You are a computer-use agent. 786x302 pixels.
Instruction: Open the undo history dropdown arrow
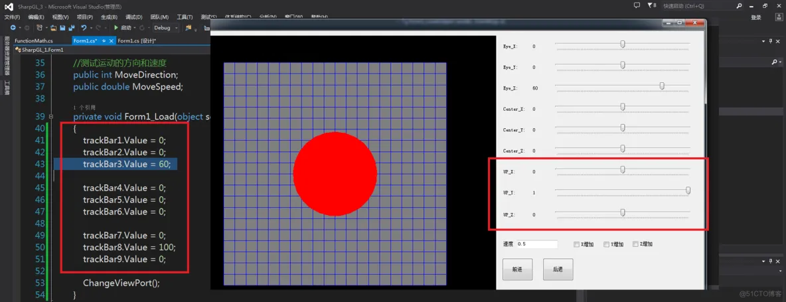click(x=91, y=28)
